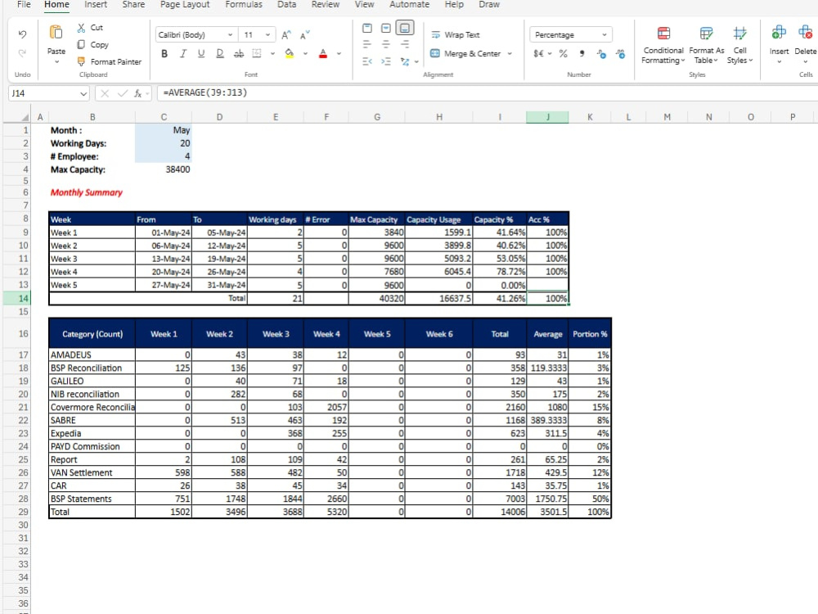Click the Undo arrow icon
Screen dimensions: 818x614
coord(22,34)
